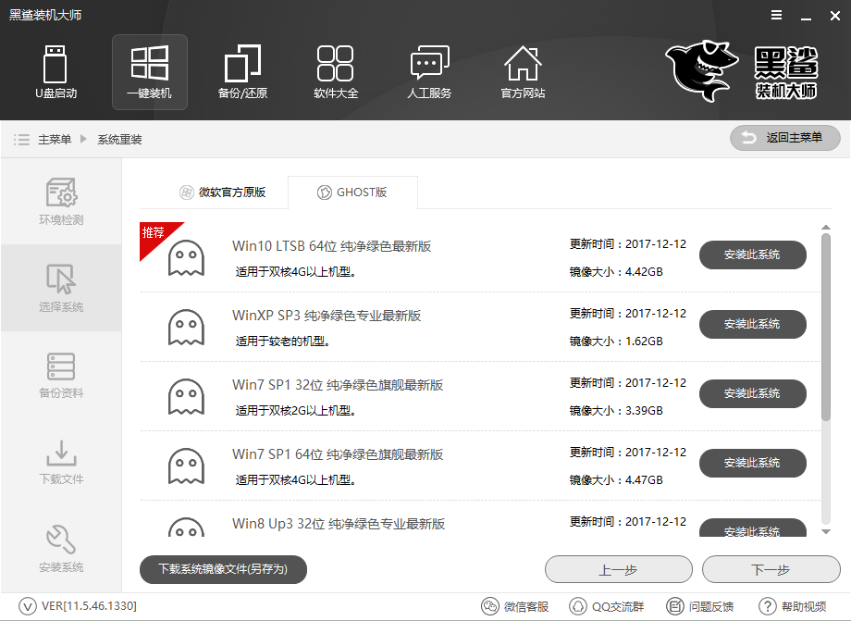Visit the 官方网站 page

[523, 72]
